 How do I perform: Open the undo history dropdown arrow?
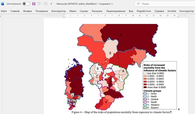[x=42, y=4]
